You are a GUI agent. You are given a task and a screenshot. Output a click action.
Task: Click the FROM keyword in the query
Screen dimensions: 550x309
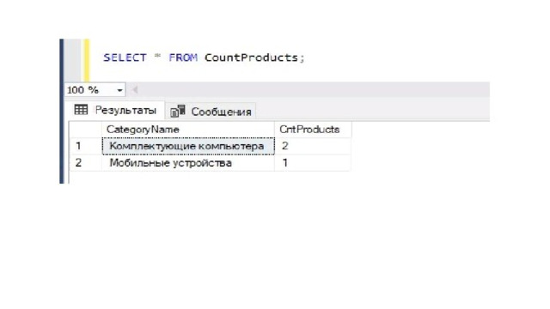point(183,58)
